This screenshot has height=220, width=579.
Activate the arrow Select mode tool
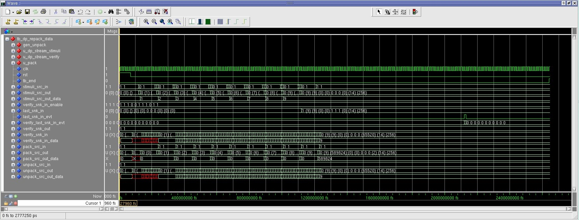pyautogui.click(x=379, y=12)
